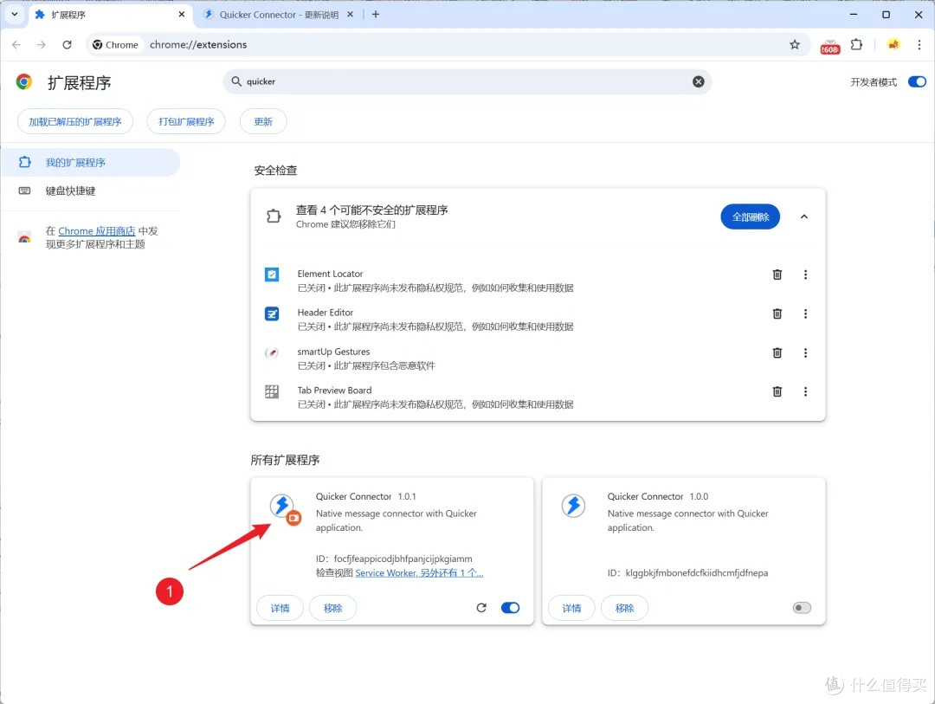Open the Chrome 应用商店 link
The width and height of the screenshot is (935, 704).
[97, 231]
